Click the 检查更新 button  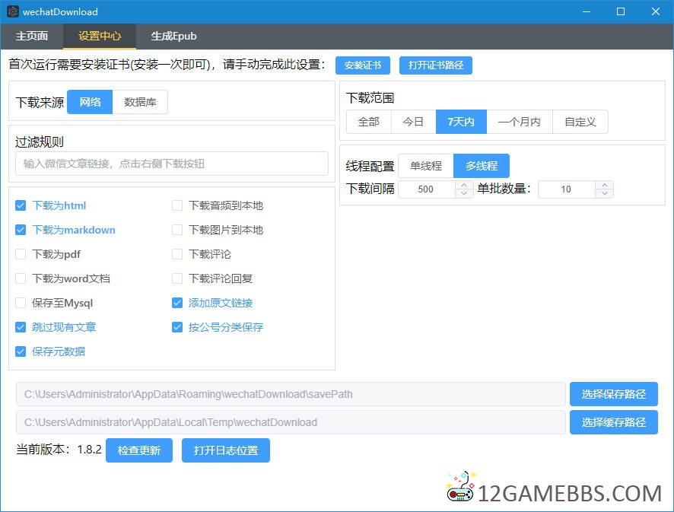pyautogui.click(x=139, y=450)
